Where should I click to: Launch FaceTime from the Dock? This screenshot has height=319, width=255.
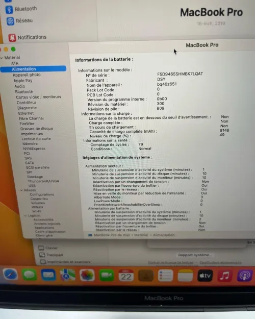coord(107,275)
